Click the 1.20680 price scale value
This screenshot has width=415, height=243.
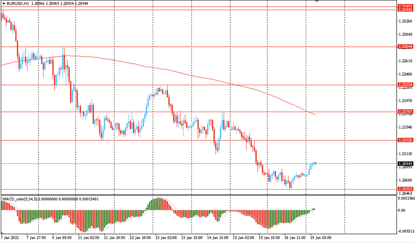tap(405, 180)
